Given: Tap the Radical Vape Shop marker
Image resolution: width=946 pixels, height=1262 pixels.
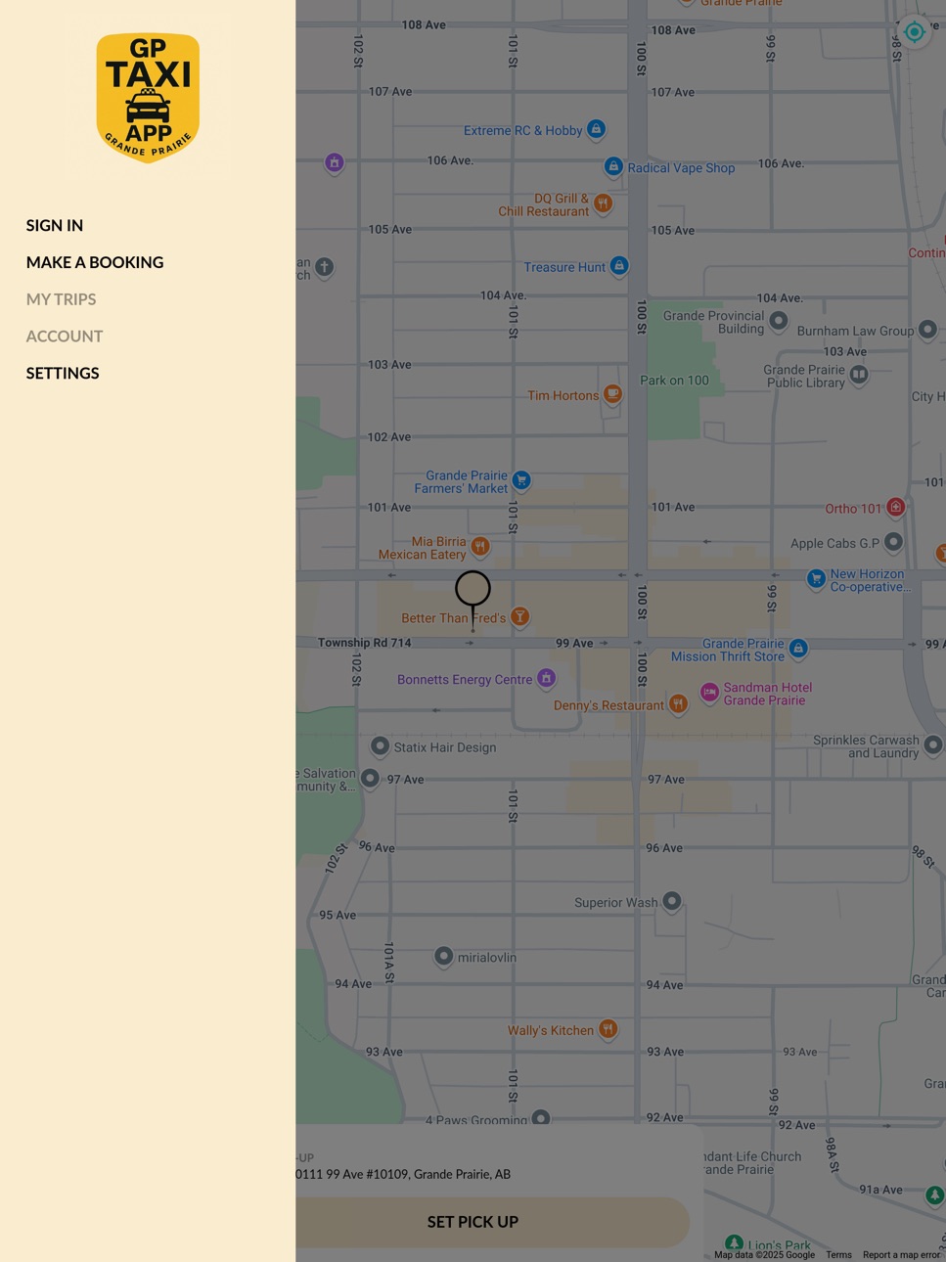Looking at the screenshot, I should (613, 166).
